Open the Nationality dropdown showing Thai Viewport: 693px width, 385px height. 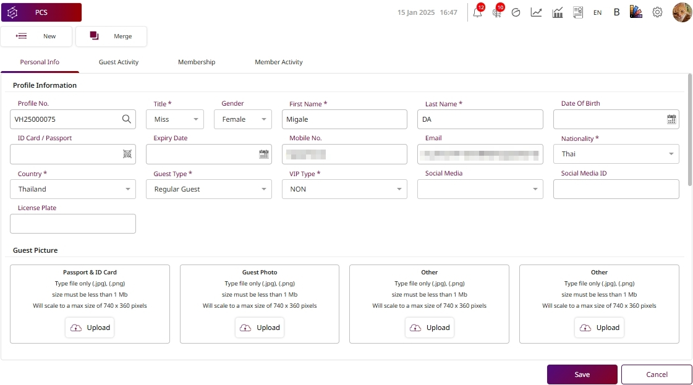click(616, 154)
